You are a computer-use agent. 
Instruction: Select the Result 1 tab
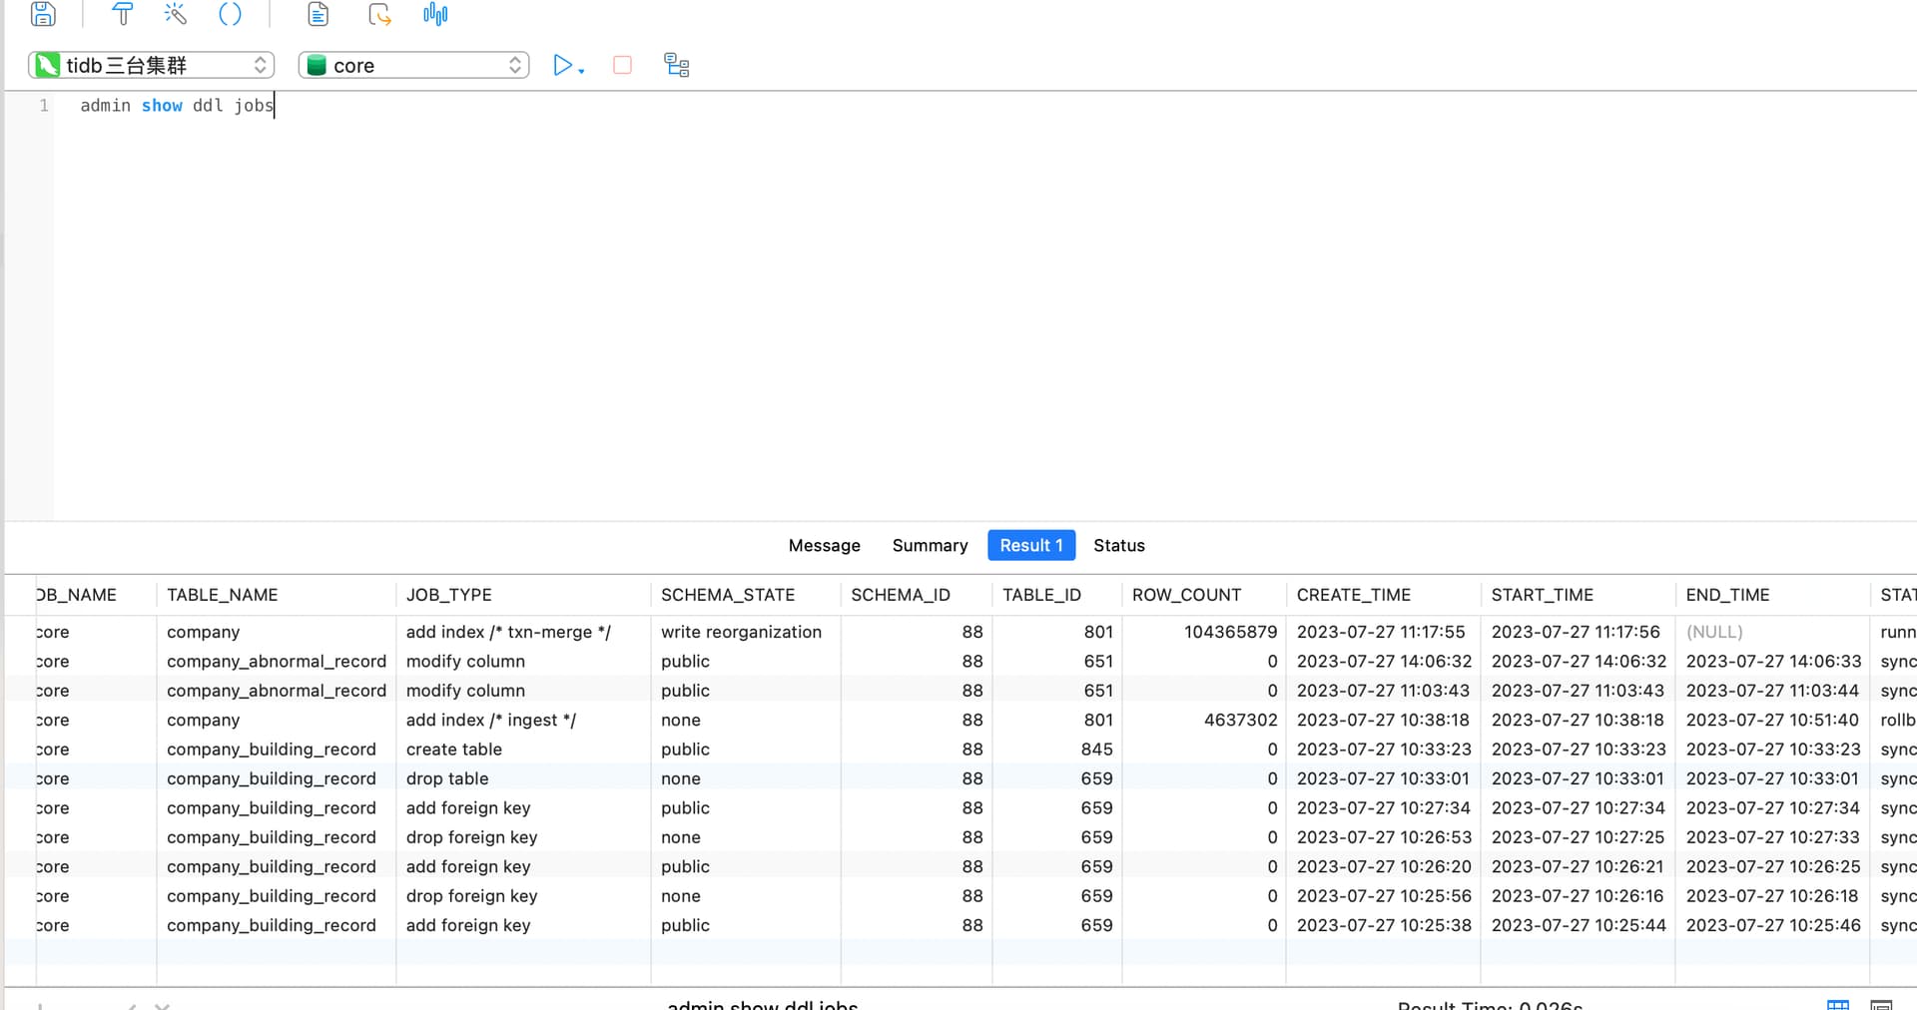pos(1031,545)
